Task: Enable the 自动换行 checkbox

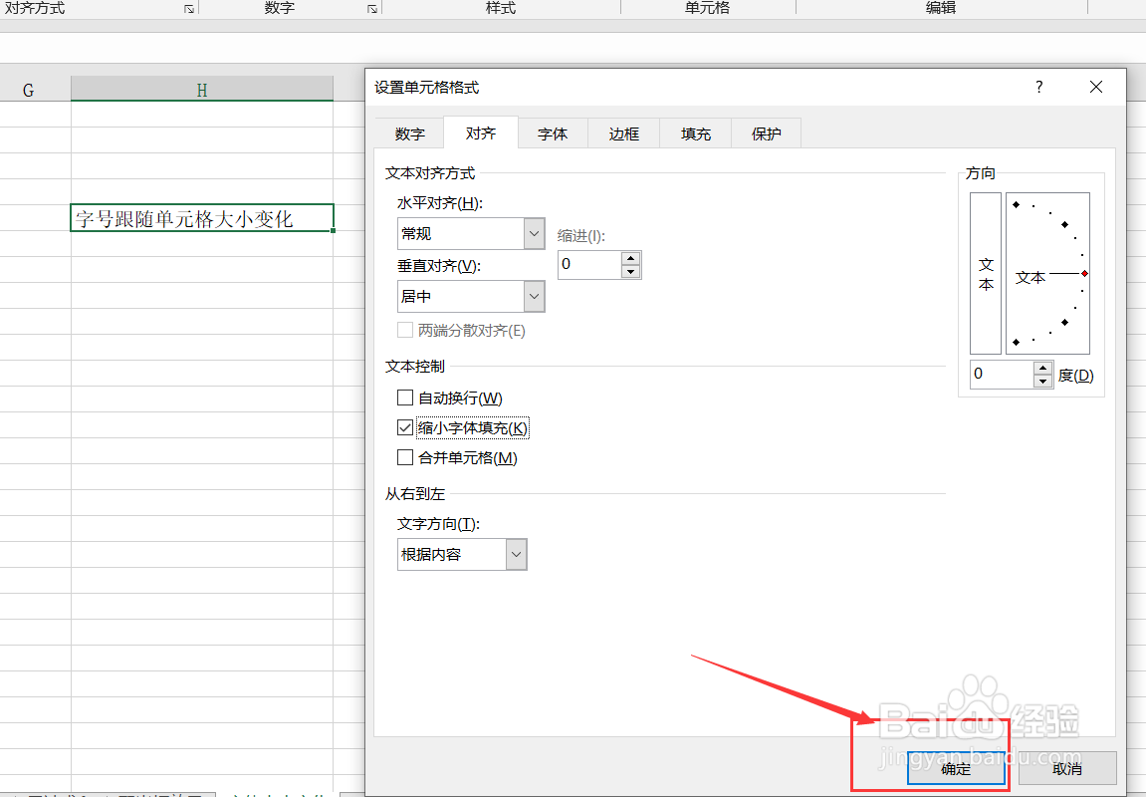Action: pyautogui.click(x=405, y=397)
